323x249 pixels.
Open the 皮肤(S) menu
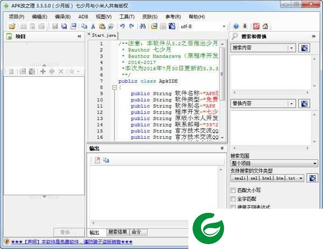pos(150,17)
